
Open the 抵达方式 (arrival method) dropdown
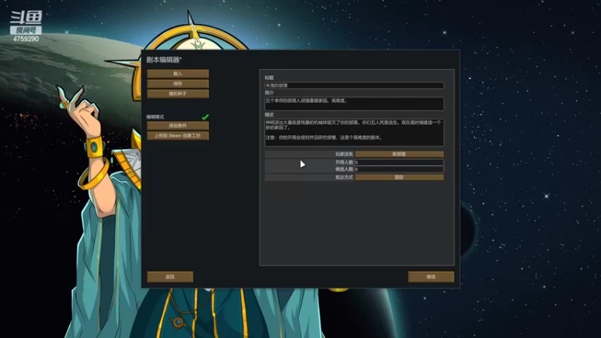(x=399, y=177)
